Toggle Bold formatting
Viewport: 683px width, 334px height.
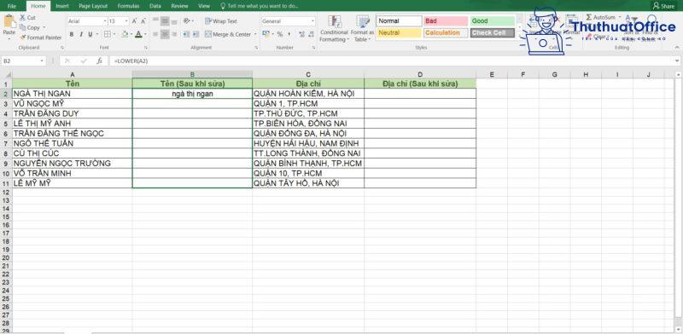coord(72,34)
